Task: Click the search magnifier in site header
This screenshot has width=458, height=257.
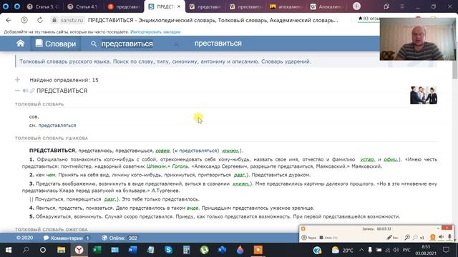Action: [x=94, y=44]
